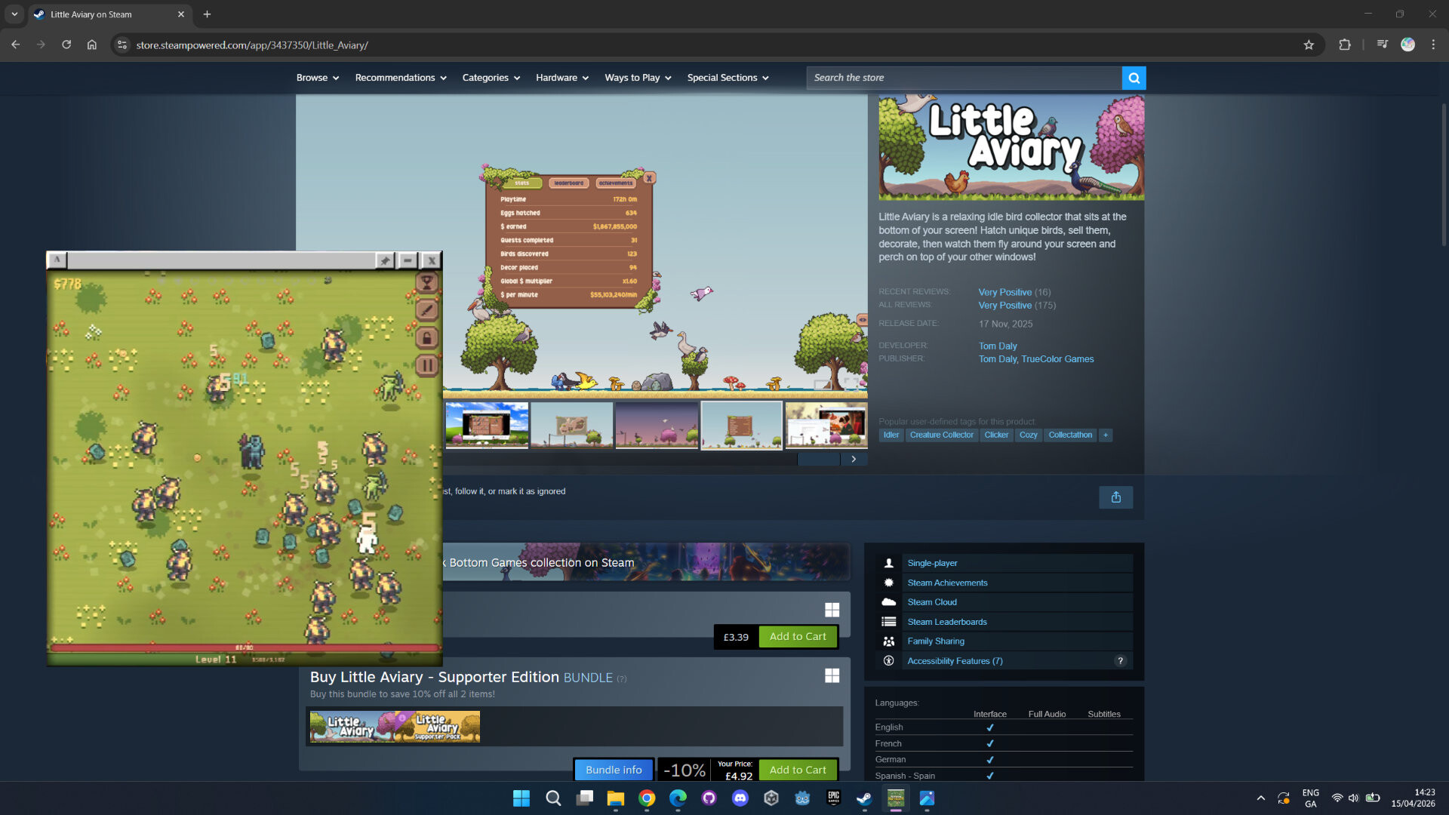Click the browser page vertical scrollbar

pyautogui.click(x=1444, y=175)
